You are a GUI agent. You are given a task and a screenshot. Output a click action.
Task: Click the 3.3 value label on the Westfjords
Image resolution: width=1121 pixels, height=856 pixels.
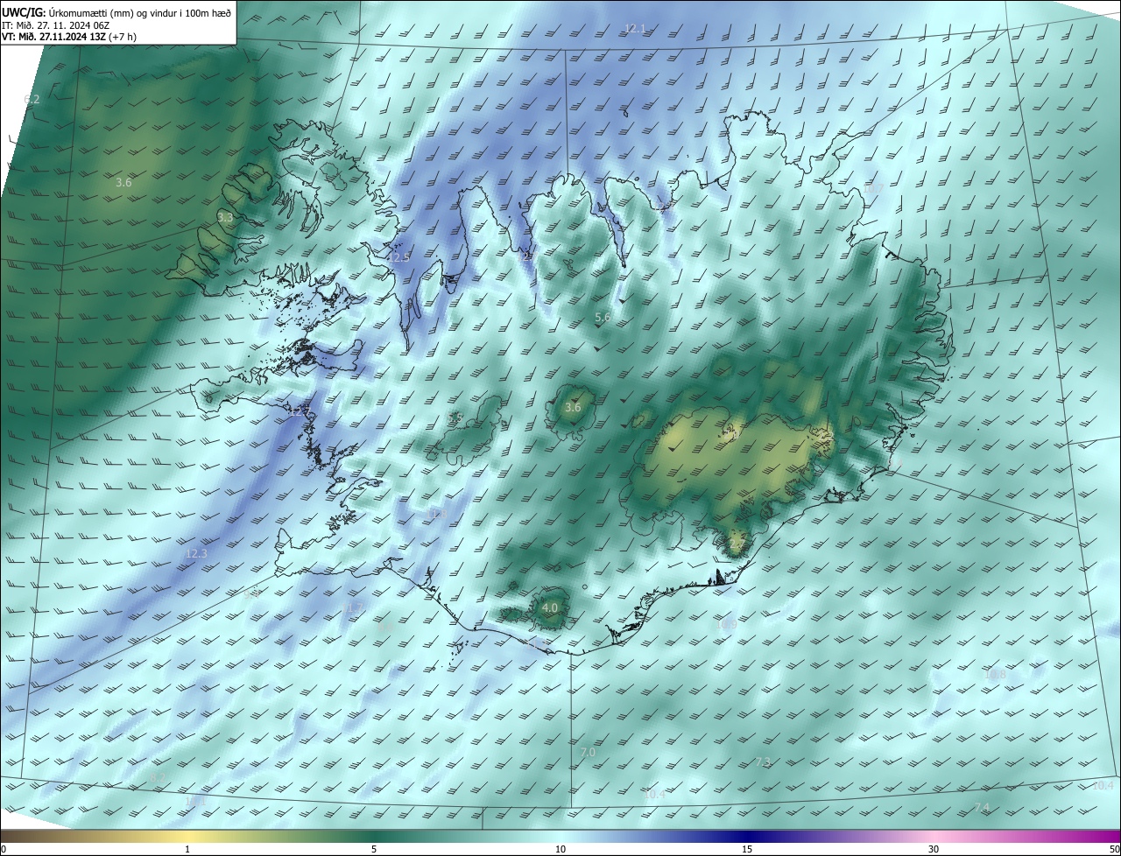(225, 217)
